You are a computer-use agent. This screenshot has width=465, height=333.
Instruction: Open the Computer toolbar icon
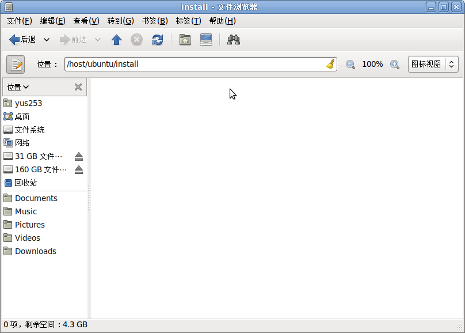[x=206, y=40]
